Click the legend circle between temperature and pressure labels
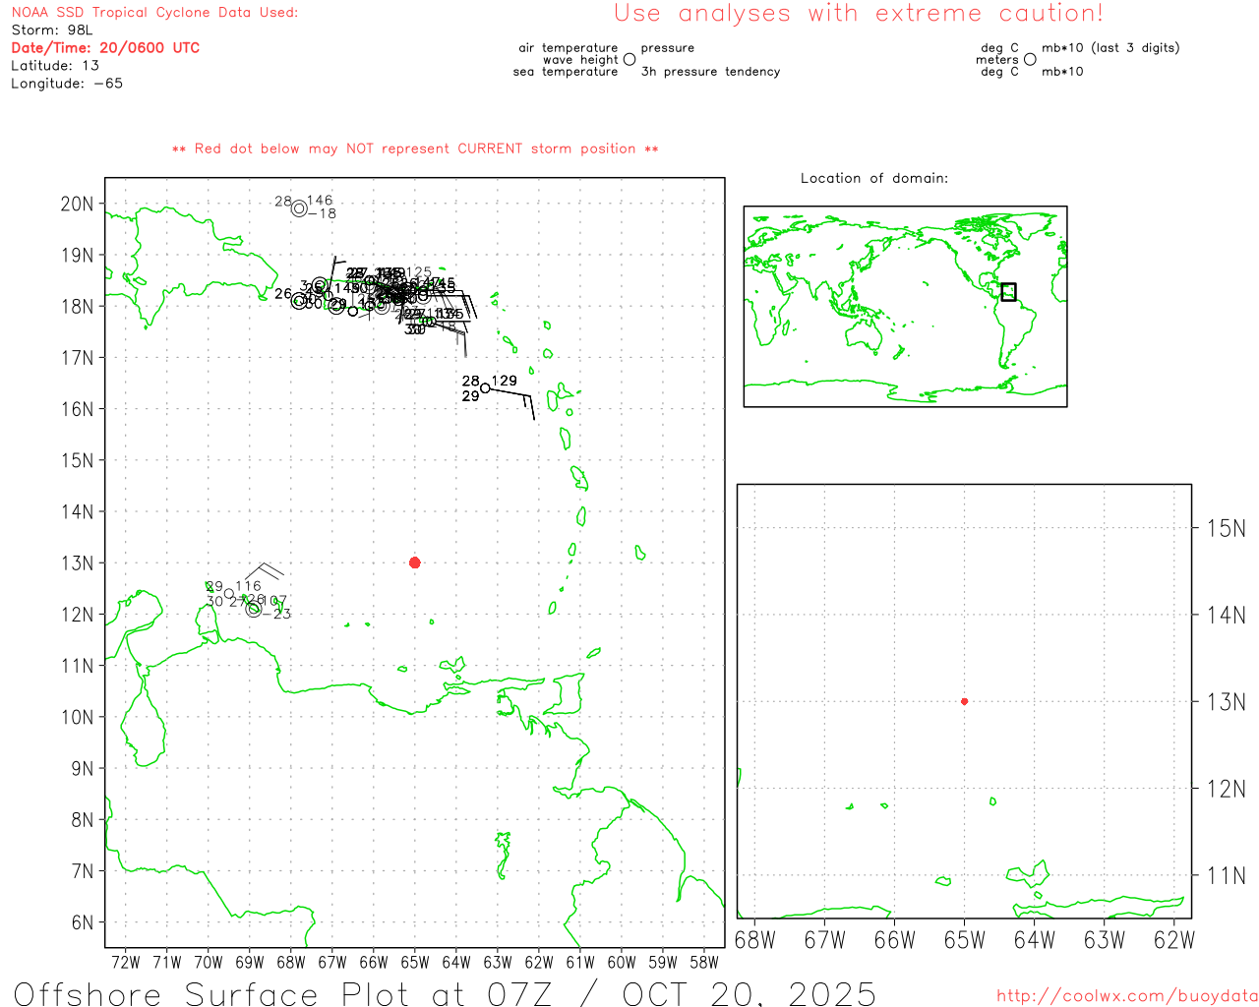The height and width of the screenshot is (1007, 1259). click(x=629, y=59)
